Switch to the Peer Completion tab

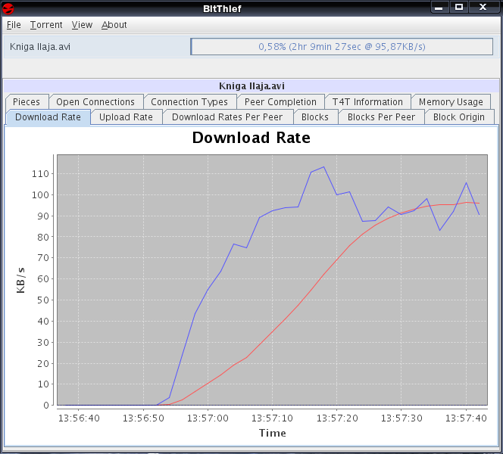[280, 101]
